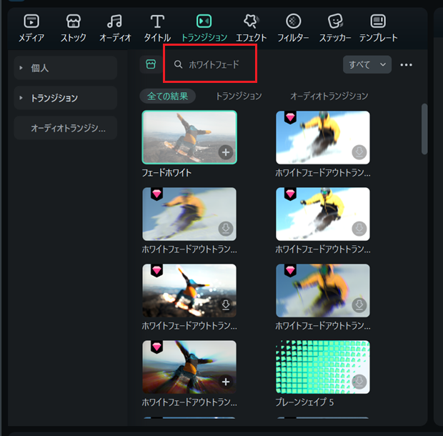Screen dimensions: 443x436
Task: Open the タイトル titles icon
Action: [x=157, y=21]
